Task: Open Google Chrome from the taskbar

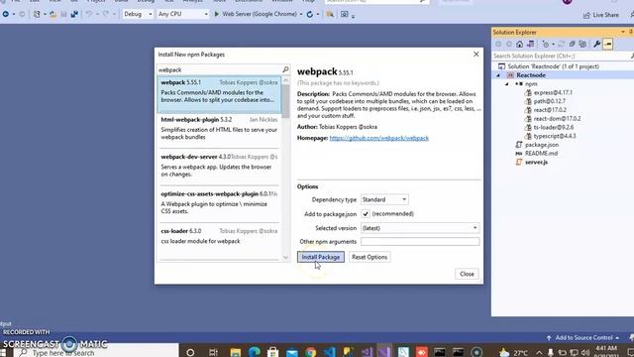Action: [310, 352]
